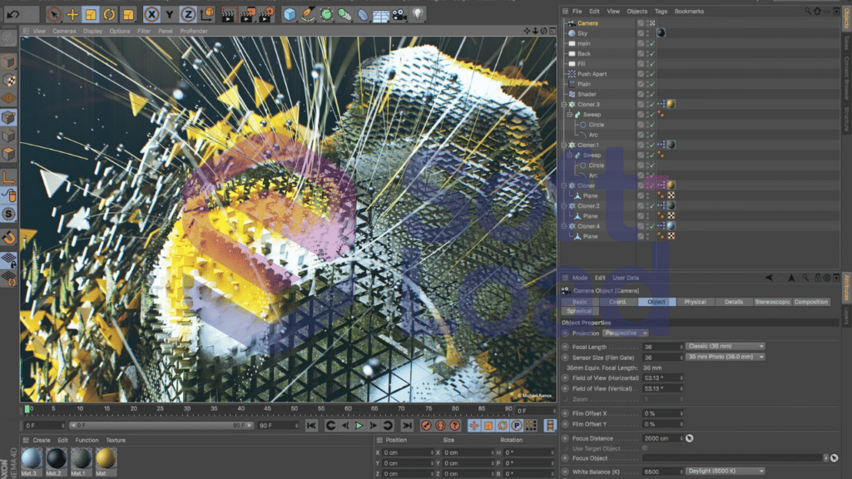The width and height of the screenshot is (852, 479).
Task: Add a Cube primitive object
Action: [290, 15]
